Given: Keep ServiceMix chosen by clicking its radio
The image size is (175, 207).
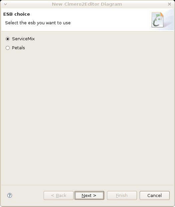Looking at the screenshot, I should (8, 39).
